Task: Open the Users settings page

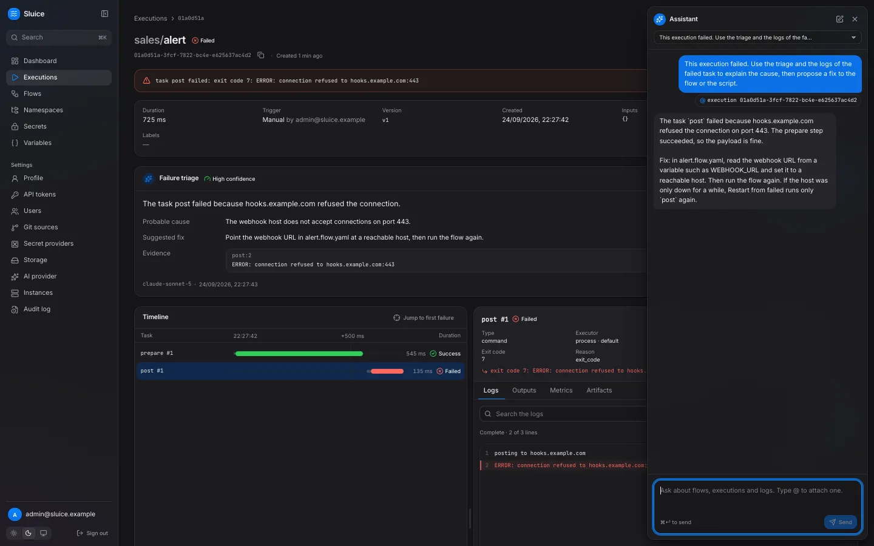Action: tap(59, 211)
